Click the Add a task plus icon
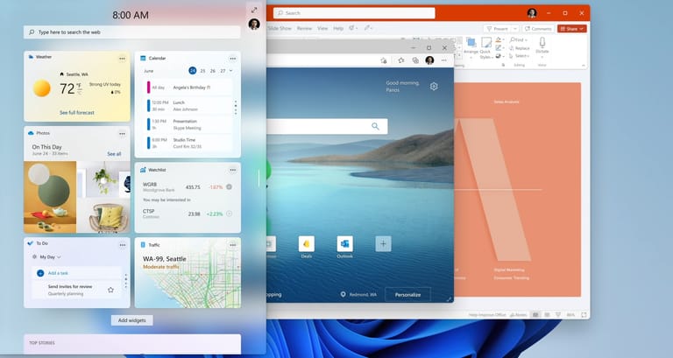Image resolution: width=673 pixels, height=358 pixels. tap(40, 273)
